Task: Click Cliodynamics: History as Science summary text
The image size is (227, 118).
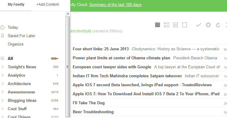Action: (176, 49)
